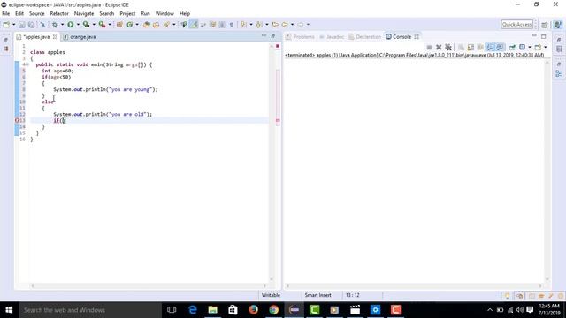Click the Windows Start button

9,310
